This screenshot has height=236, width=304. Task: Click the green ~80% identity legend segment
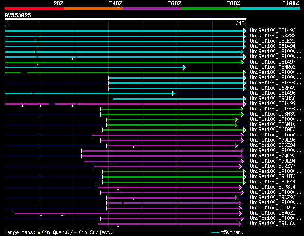(x=211, y=9)
